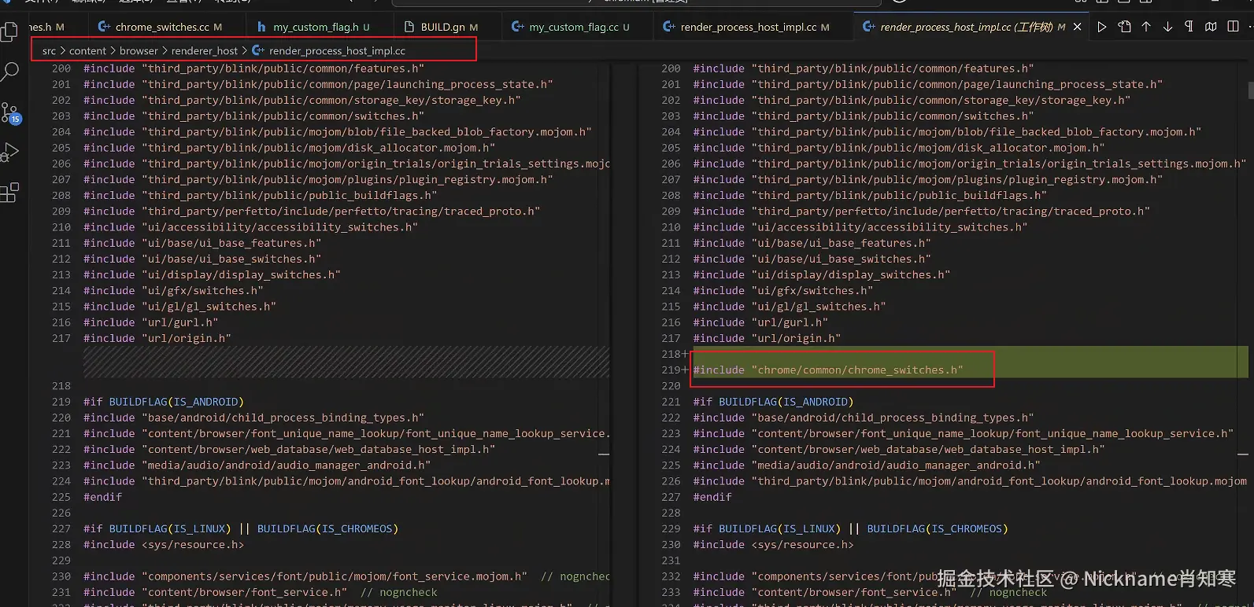Open the Run and Debug view
This screenshot has height=607, width=1254.
pos(9,152)
